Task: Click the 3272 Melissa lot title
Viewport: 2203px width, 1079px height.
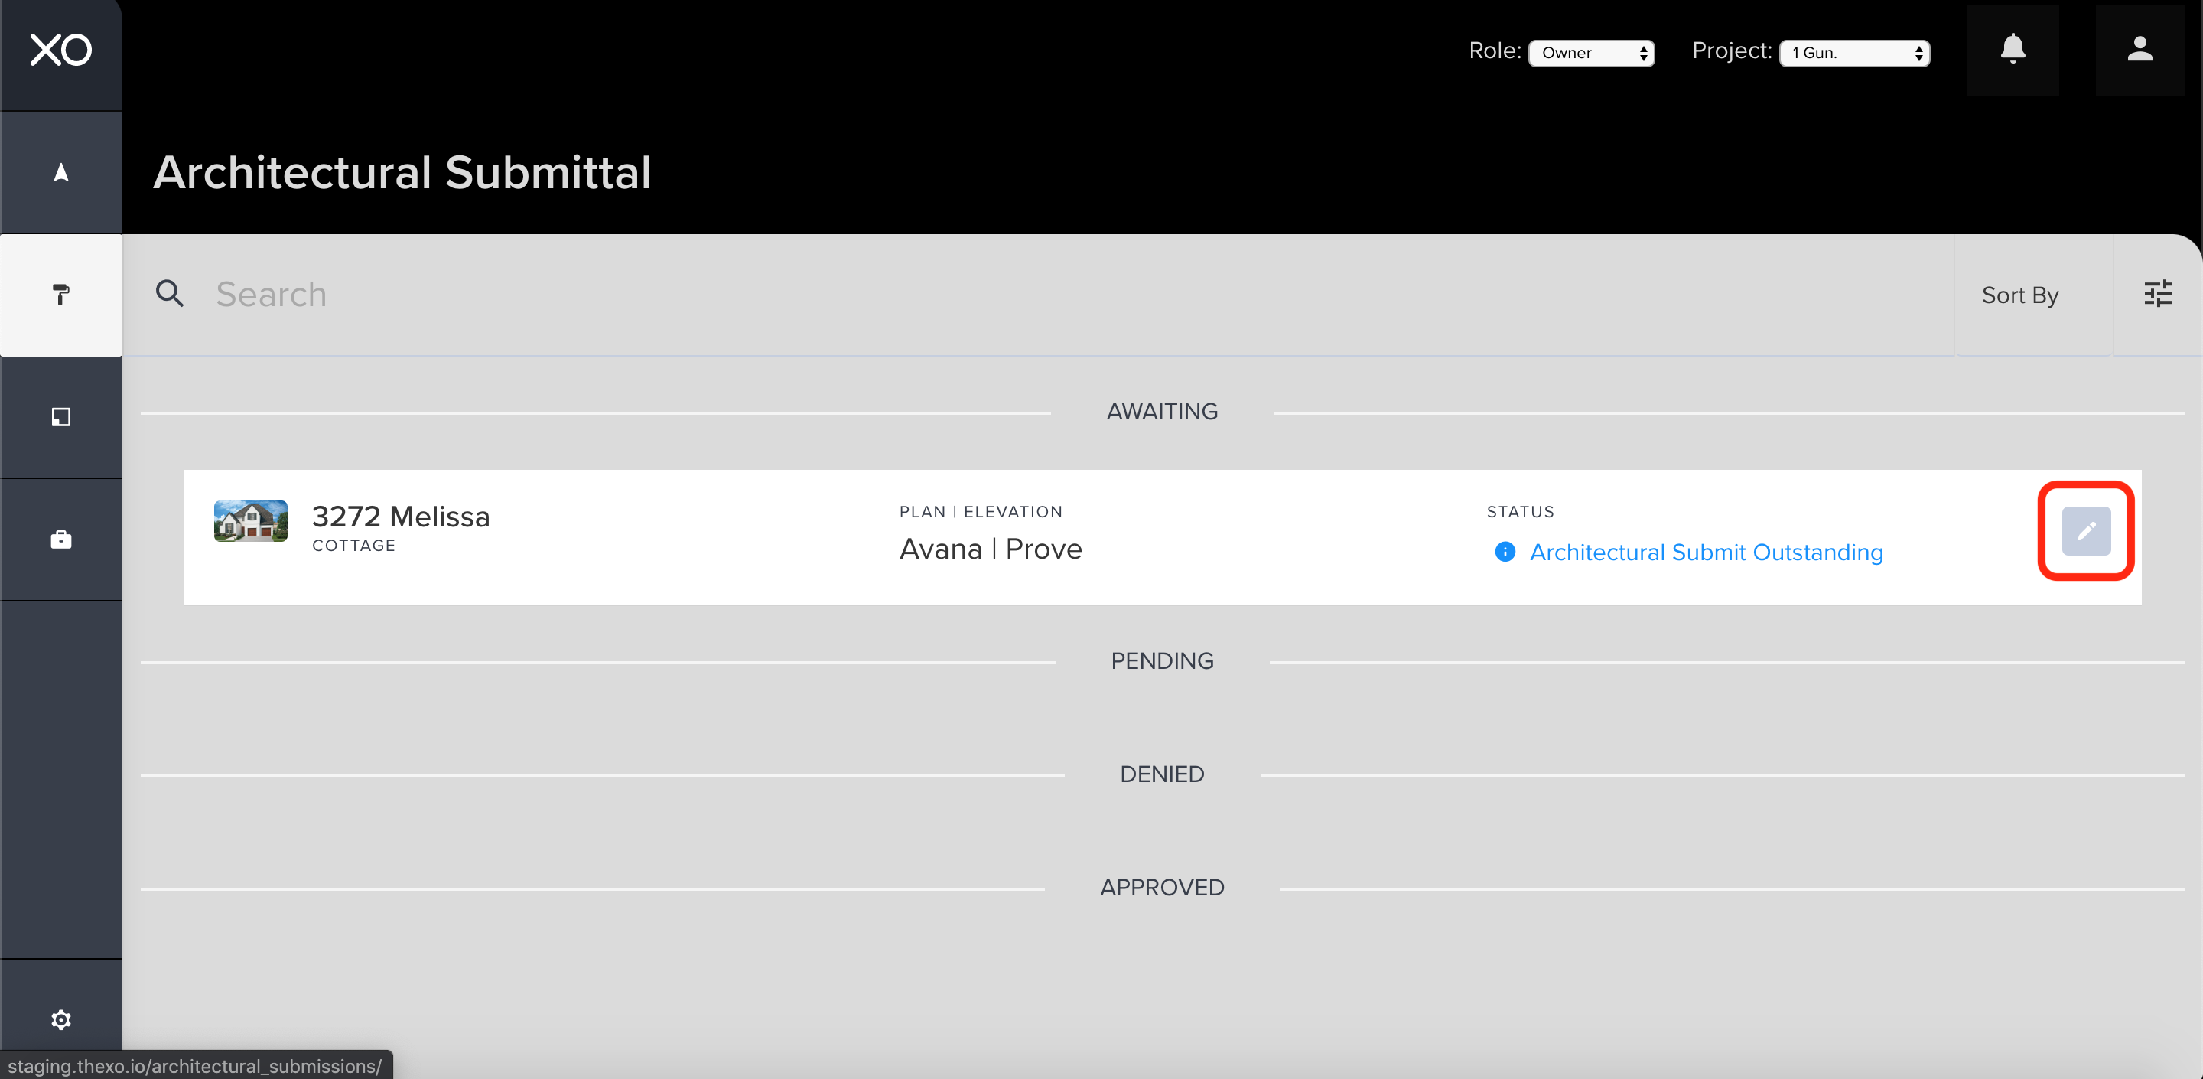Action: pyautogui.click(x=400, y=516)
